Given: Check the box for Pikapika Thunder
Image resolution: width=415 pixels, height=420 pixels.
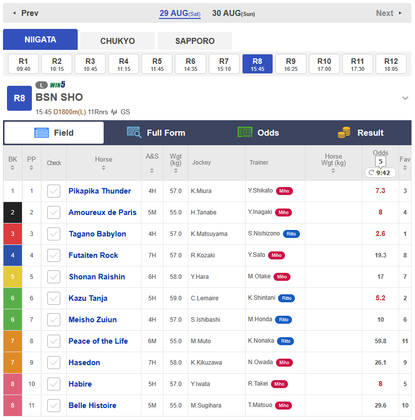Looking at the screenshot, I should (54, 191).
